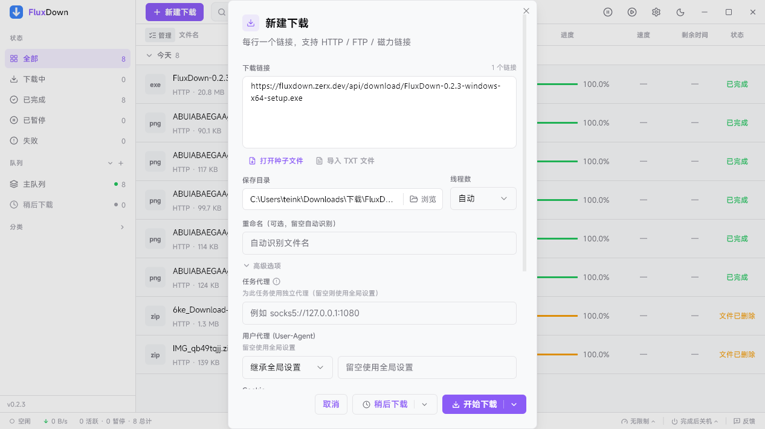Click zip icon of 6ke_Download row
Viewport: 765px width, 429px height.
click(155, 317)
